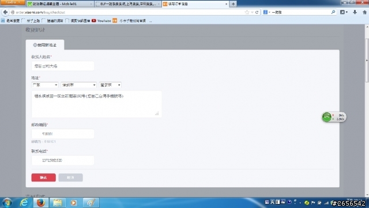Open the Xiaomi Taiwan bookmark with orange icon

pos(129,21)
